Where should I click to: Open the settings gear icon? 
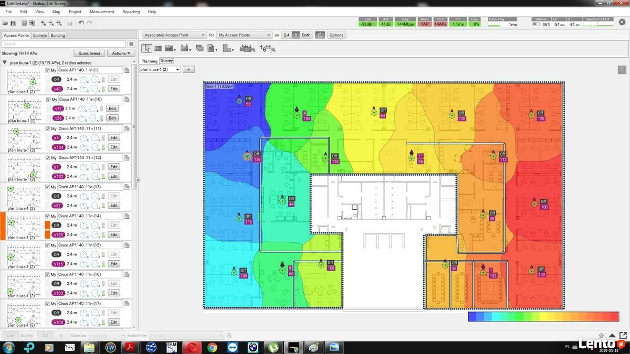pos(622,22)
